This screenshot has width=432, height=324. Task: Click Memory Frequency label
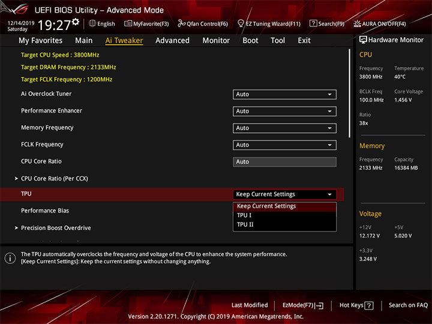coord(47,128)
